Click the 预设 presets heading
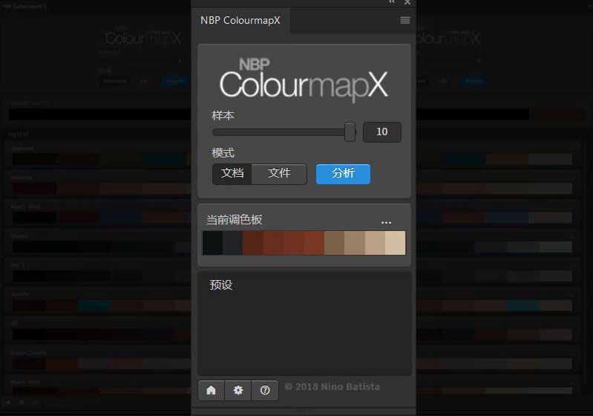 (x=221, y=285)
